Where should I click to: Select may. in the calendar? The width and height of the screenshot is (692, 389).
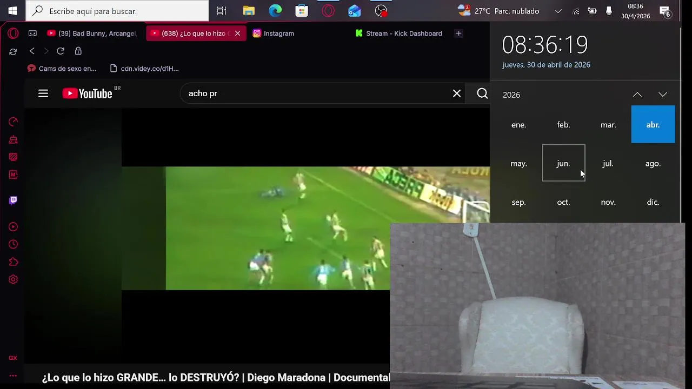518,163
